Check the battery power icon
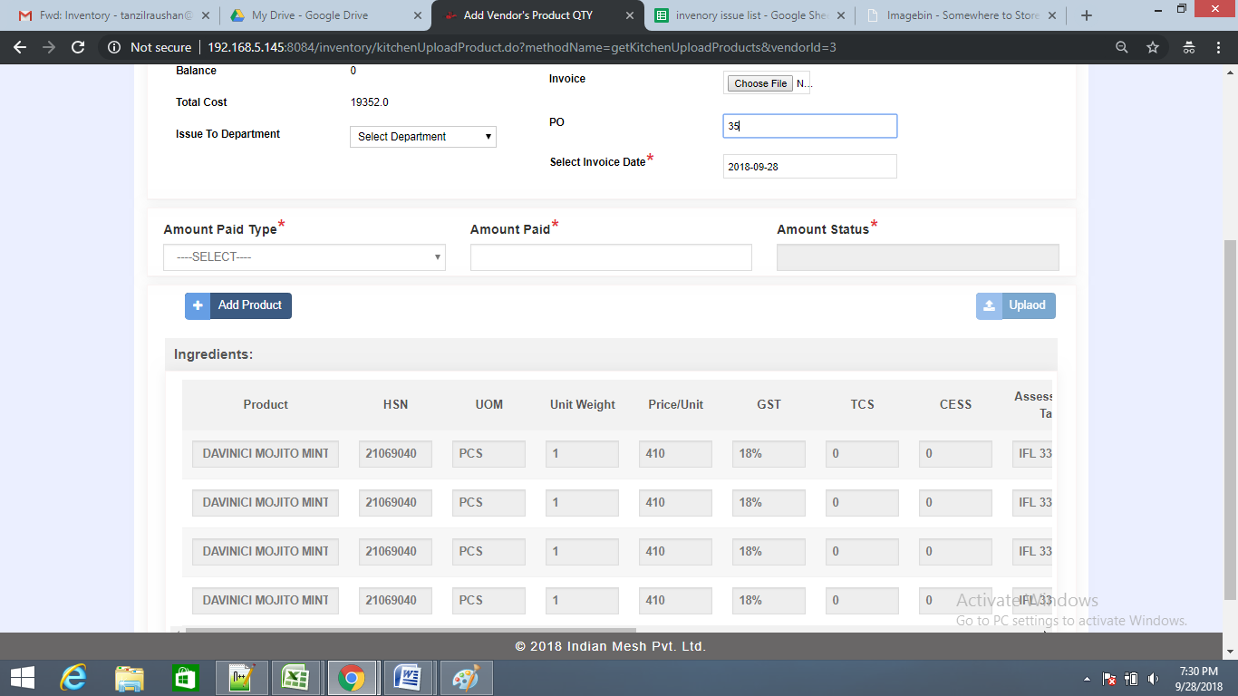 point(1131,679)
